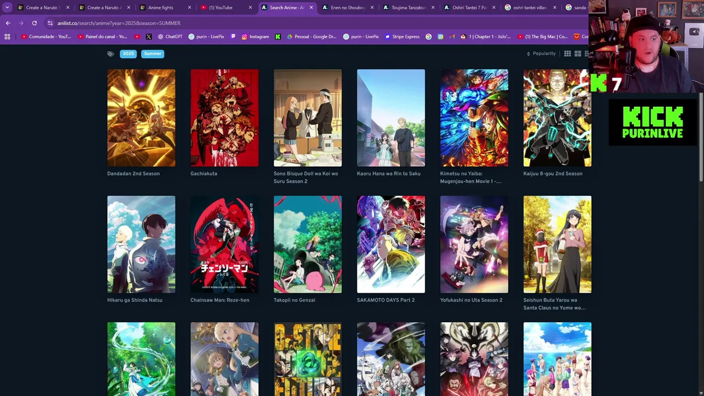This screenshot has height=396, width=704.
Task: Open the Popularity sort dropdown
Action: pyautogui.click(x=541, y=53)
